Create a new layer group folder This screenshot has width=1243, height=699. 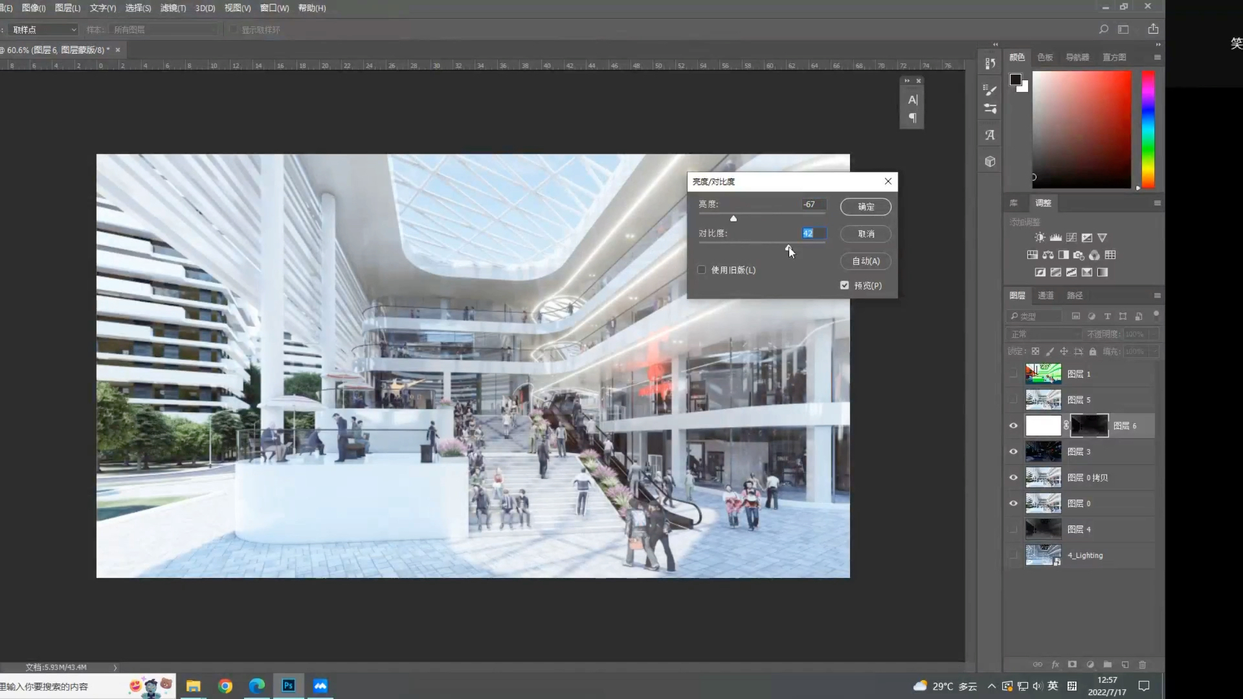[1108, 665]
